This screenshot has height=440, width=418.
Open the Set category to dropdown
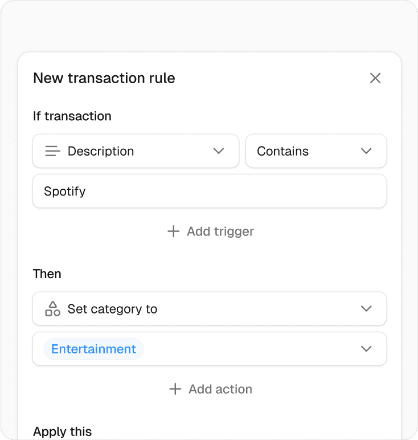210,309
